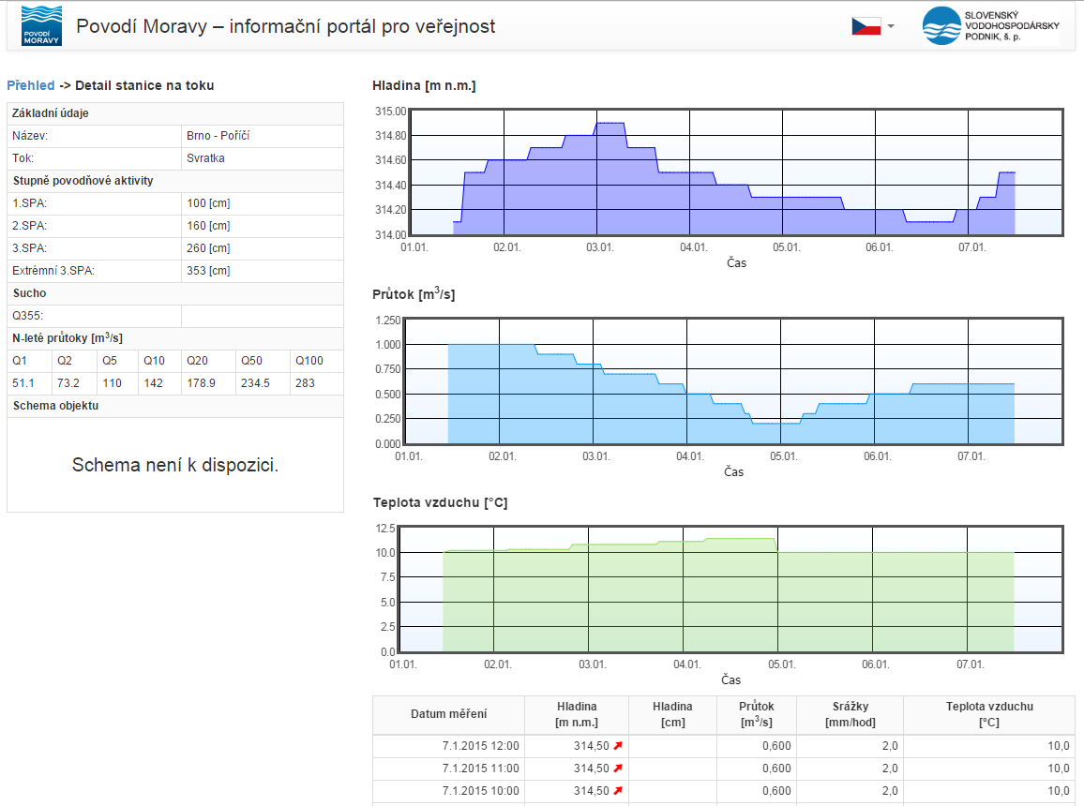Click red trend arrow for 11:00 reading
The image size is (1084, 806).
[x=618, y=768]
